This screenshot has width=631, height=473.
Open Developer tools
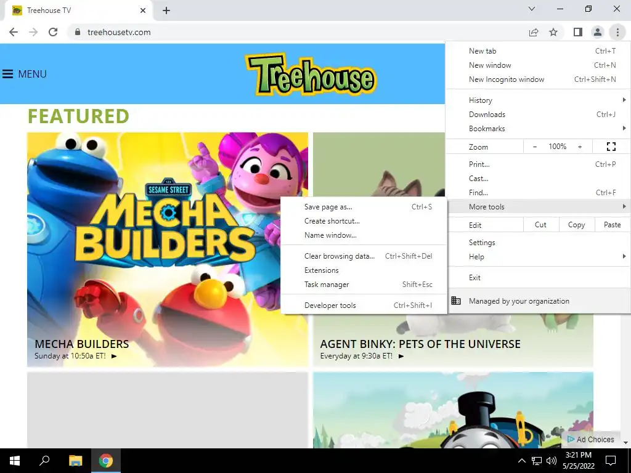click(x=364, y=305)
